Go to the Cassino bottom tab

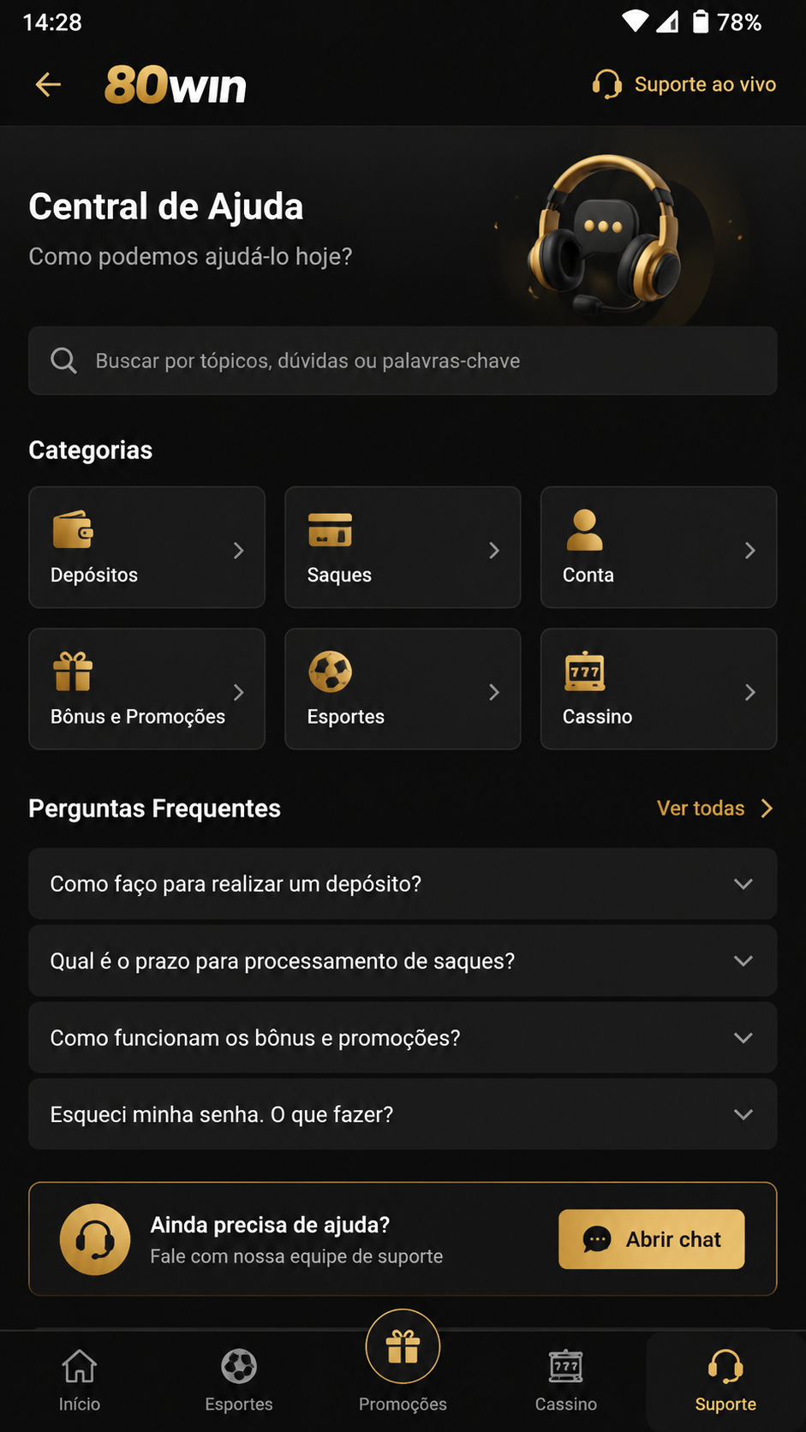pyautogui.click(x=566, y=1381)
